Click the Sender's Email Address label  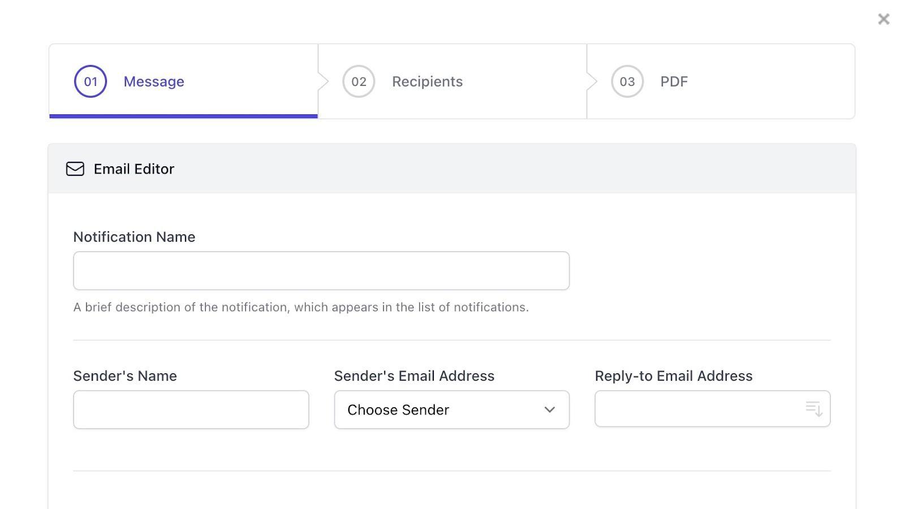pyautogui.click(x=414, y=376)
